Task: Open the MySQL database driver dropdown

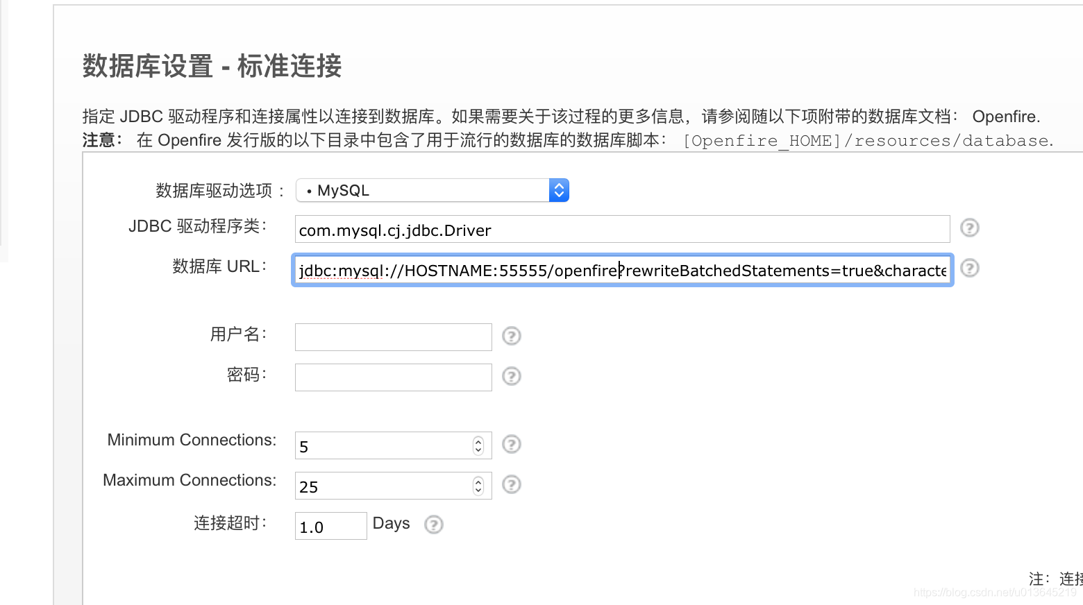Action: tap(432, 190)
